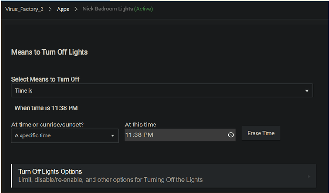Click the "Select Means to Turn Off" label
Viewport: 329px width, 193px height.
pos(45,79)
